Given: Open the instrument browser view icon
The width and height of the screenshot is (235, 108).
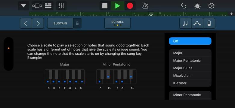Looking at the screenshot, I should coord(37,6).
